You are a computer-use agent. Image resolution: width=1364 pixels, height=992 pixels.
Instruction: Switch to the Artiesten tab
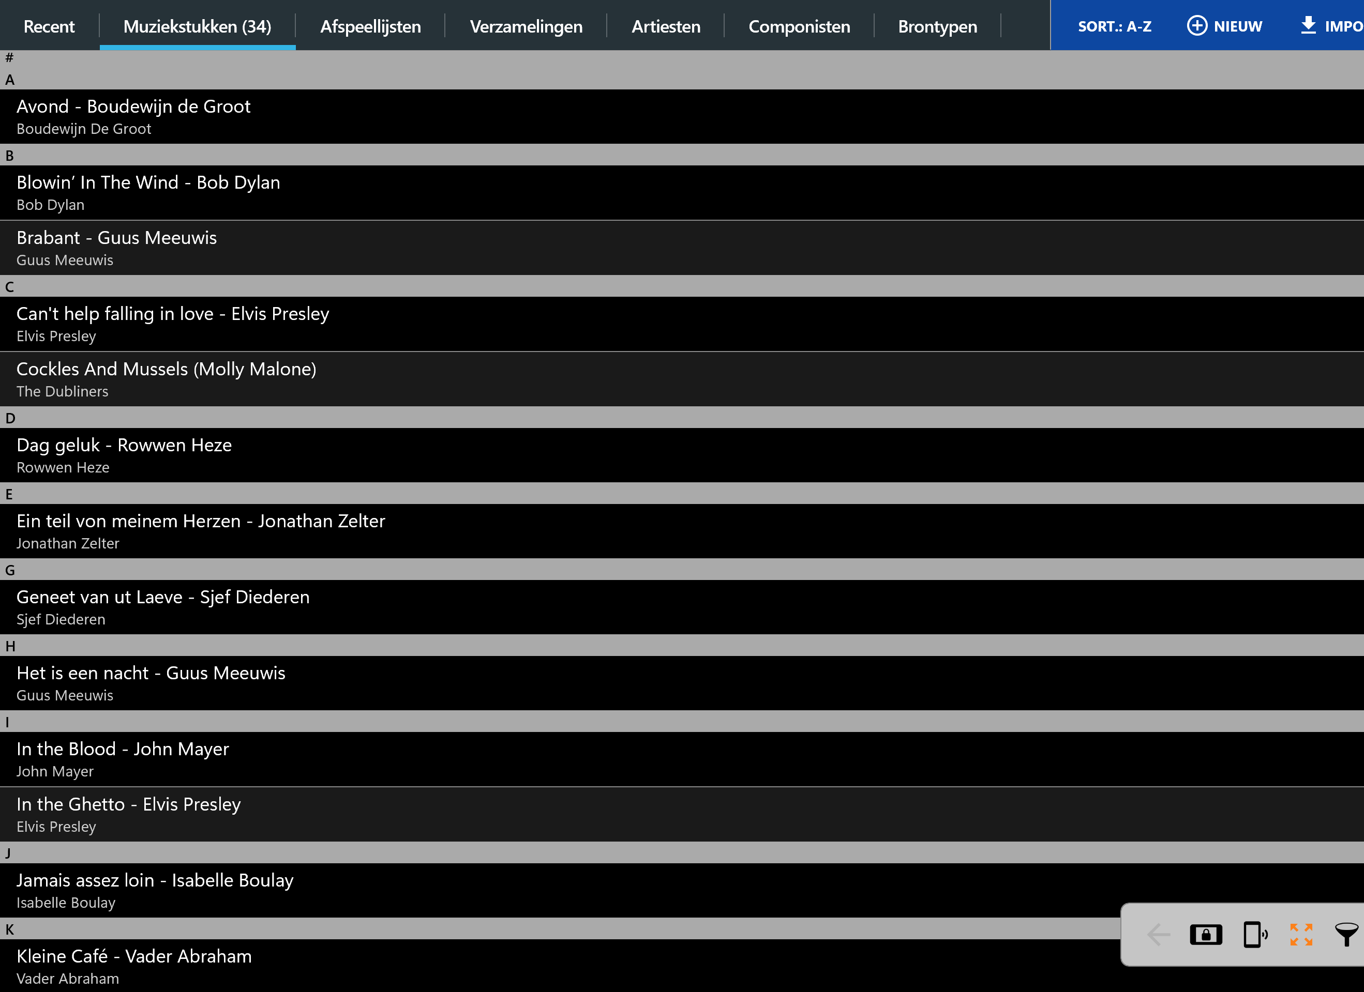666,26
